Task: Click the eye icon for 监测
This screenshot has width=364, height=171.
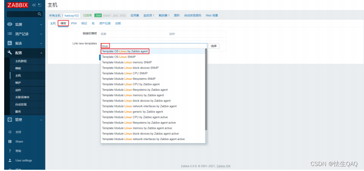Action: (10, 24)
